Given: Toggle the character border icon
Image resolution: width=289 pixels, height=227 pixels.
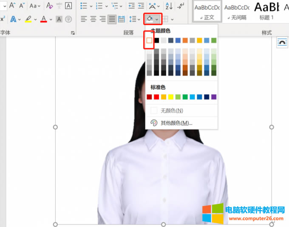Looking at the screenshot, I should 68,6.
